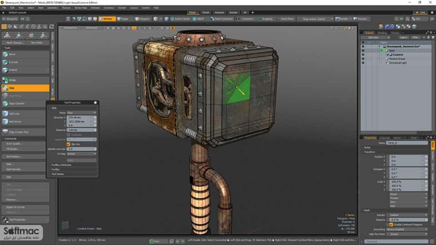Uncheck the Slip UVs checkbox

point(68,144)
